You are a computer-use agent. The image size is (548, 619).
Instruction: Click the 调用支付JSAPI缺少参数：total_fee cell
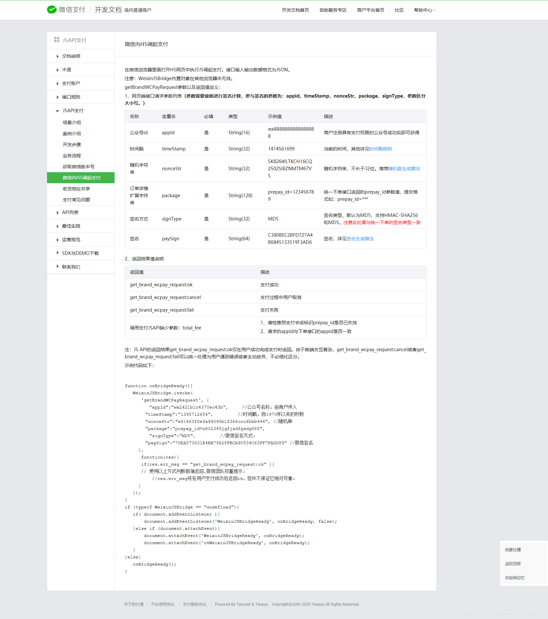[x=165, y=328]
